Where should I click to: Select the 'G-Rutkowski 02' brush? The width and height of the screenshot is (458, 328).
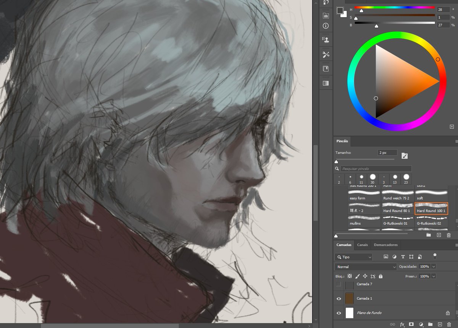(x=431, y=221)
